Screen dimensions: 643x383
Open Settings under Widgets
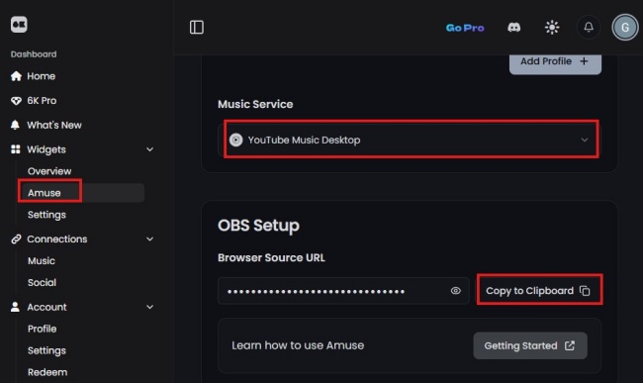coord(46,215)
